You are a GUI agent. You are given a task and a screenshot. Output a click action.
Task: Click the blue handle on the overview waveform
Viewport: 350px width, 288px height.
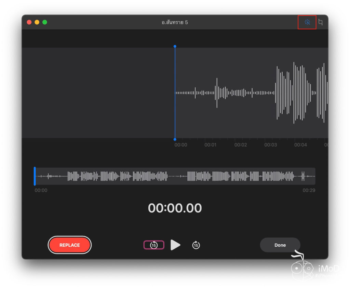tap(35, 176)
